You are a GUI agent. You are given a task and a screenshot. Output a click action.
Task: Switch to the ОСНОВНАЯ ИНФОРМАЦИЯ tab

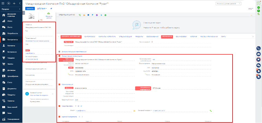(x=71, y=36)
